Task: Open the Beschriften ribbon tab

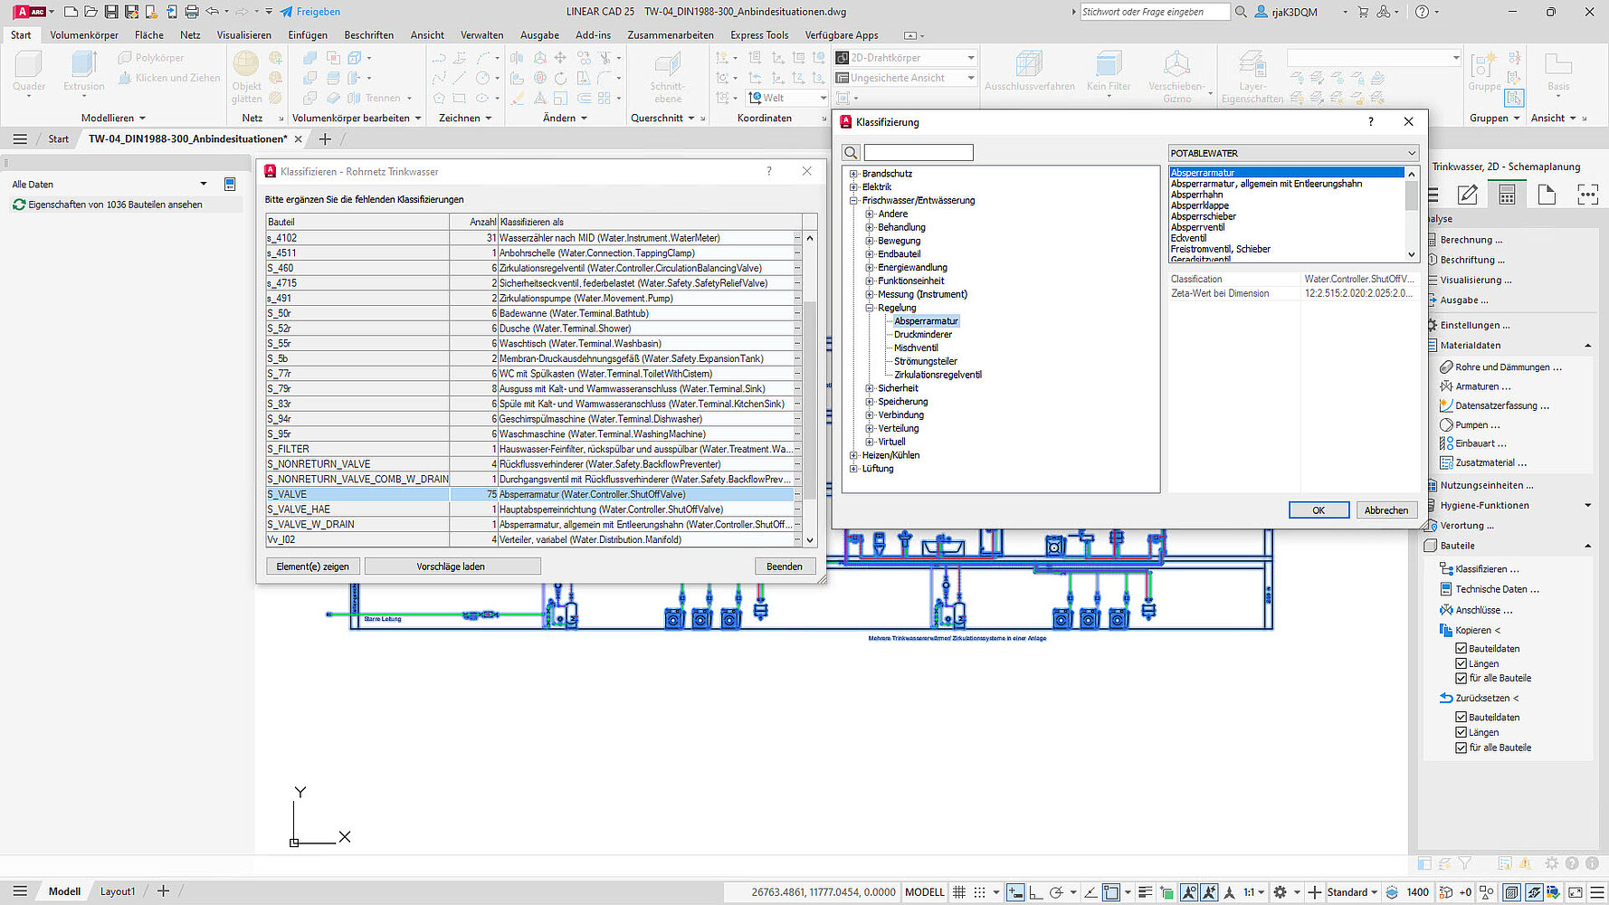Action: click(368, 35)
